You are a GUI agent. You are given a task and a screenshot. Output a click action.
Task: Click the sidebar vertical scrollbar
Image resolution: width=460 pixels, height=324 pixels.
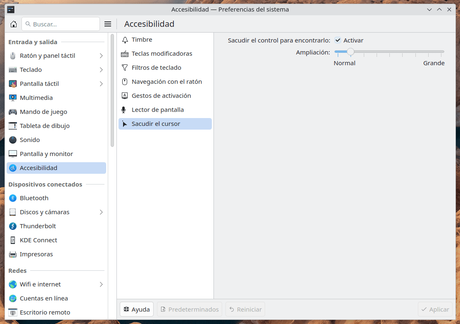112,90
